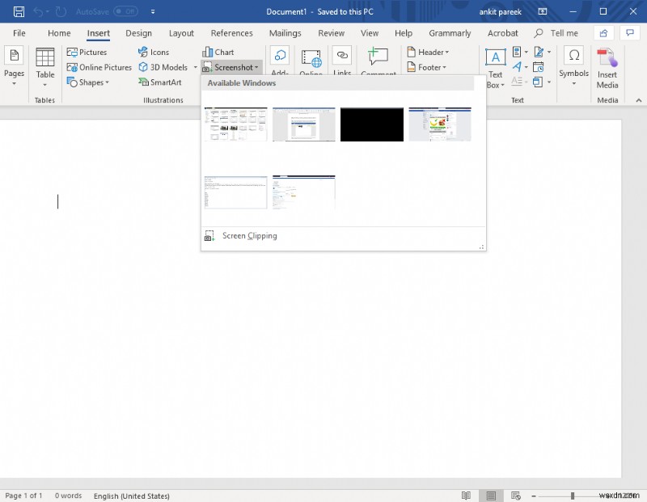Open the Footer dropdown
647x502 pixels.
429,67
